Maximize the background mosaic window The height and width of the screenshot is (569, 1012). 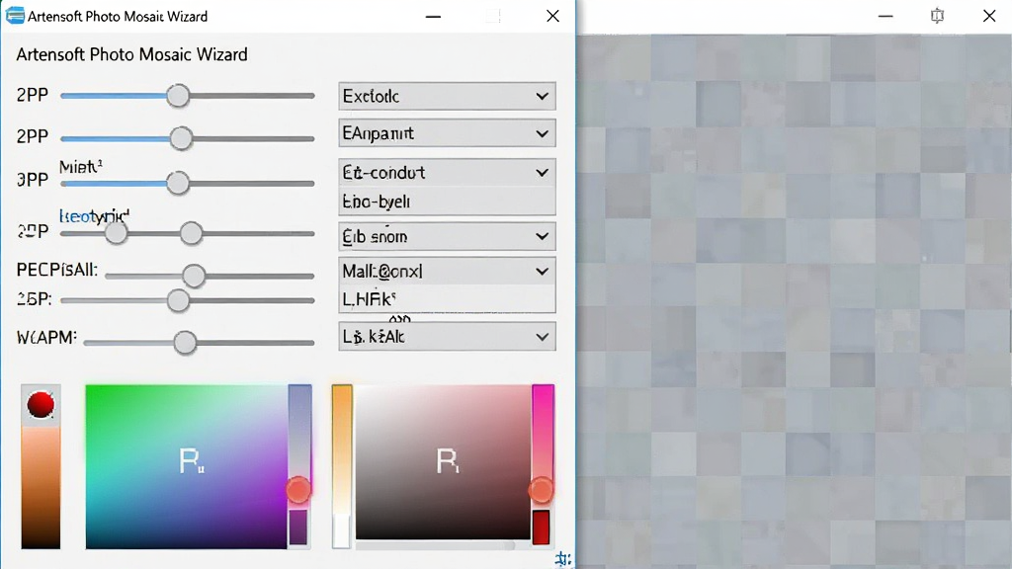coord(937,16)
